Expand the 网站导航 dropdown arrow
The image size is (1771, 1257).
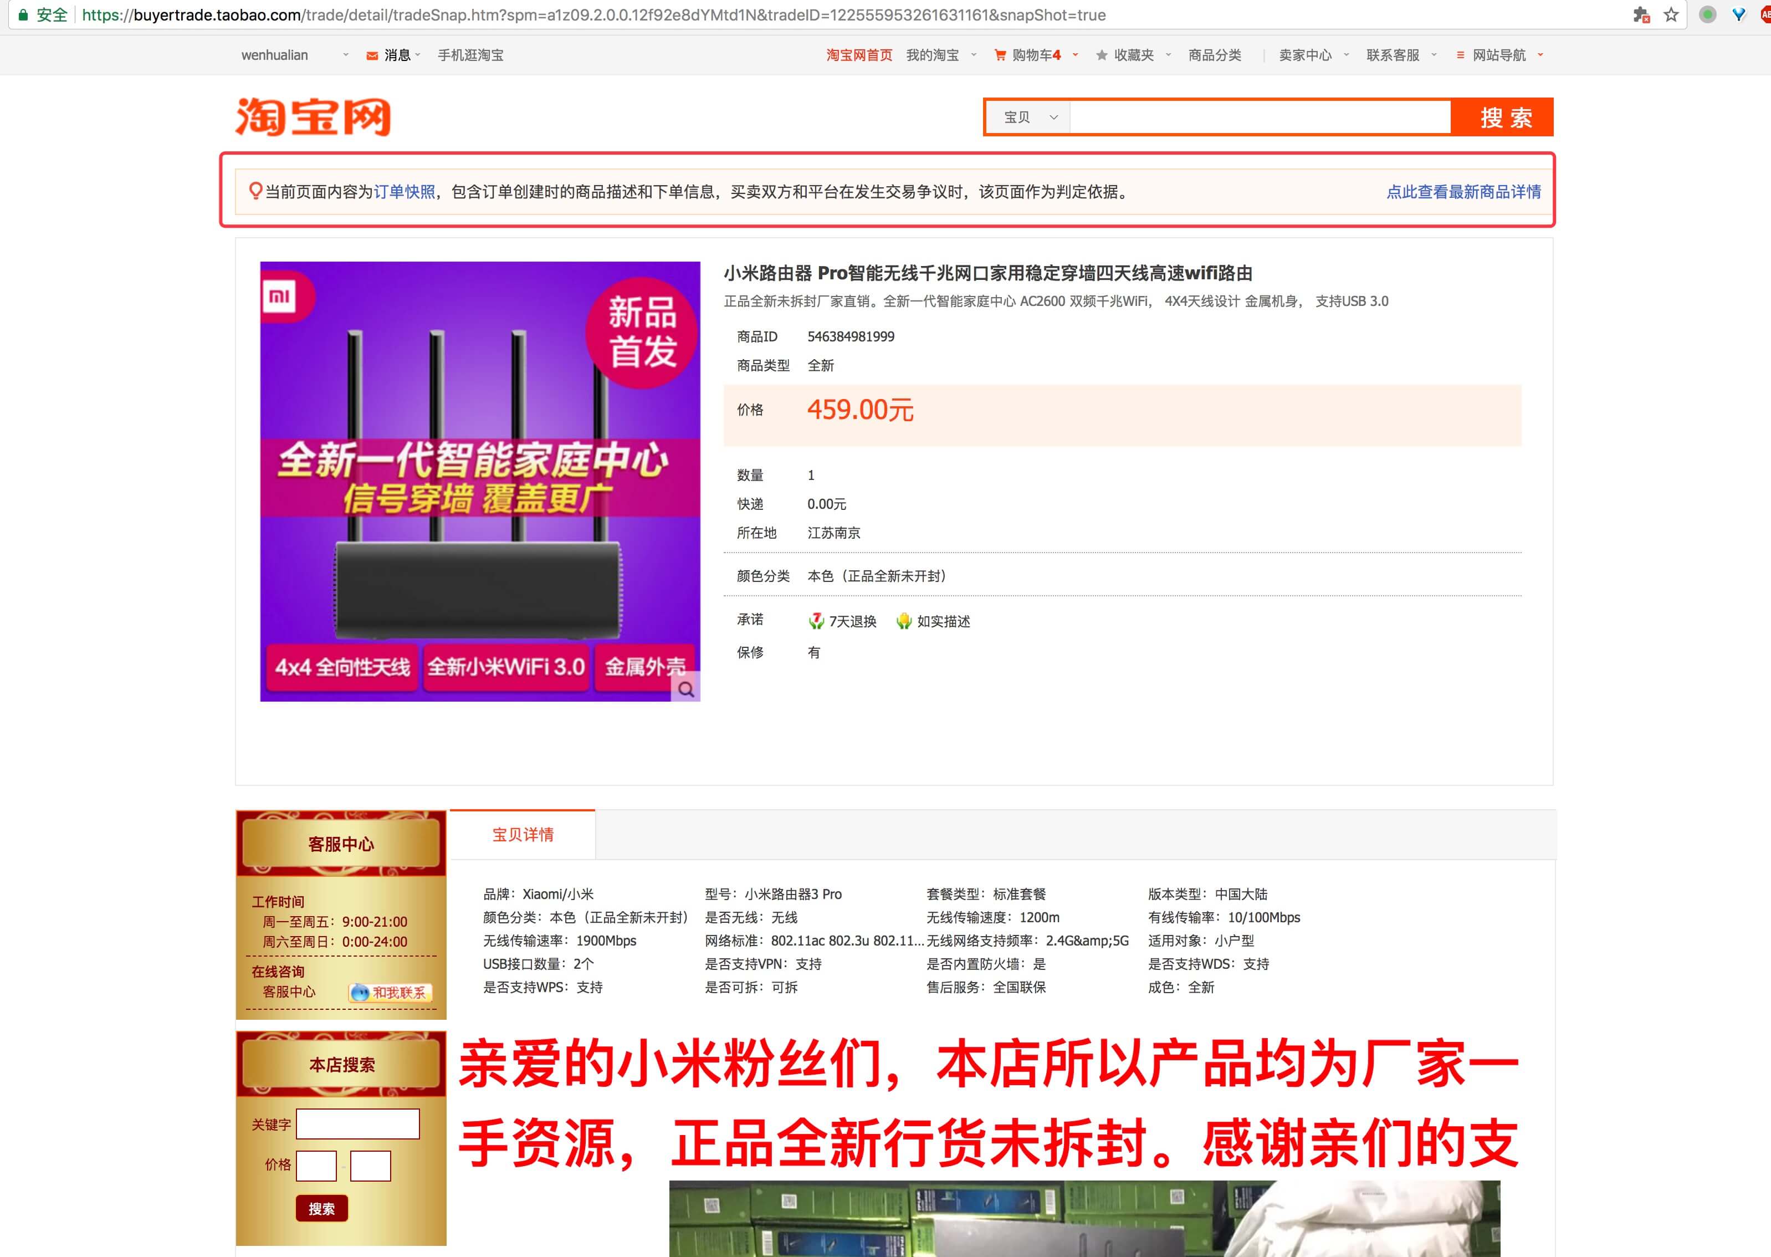tap(1540, 55)
